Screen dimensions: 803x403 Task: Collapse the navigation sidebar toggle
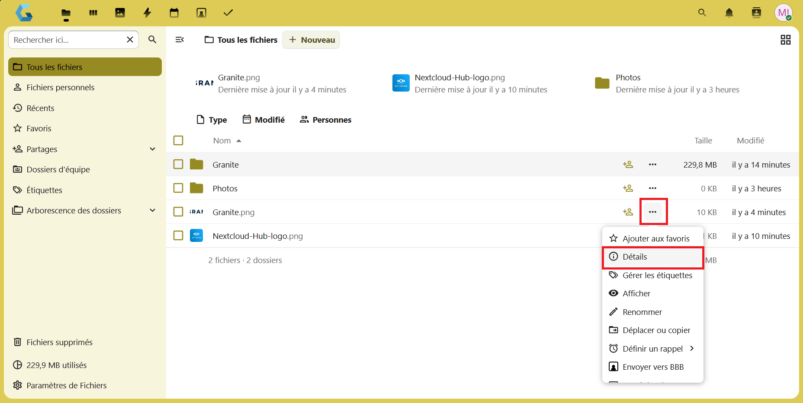(x=180, y=40)
